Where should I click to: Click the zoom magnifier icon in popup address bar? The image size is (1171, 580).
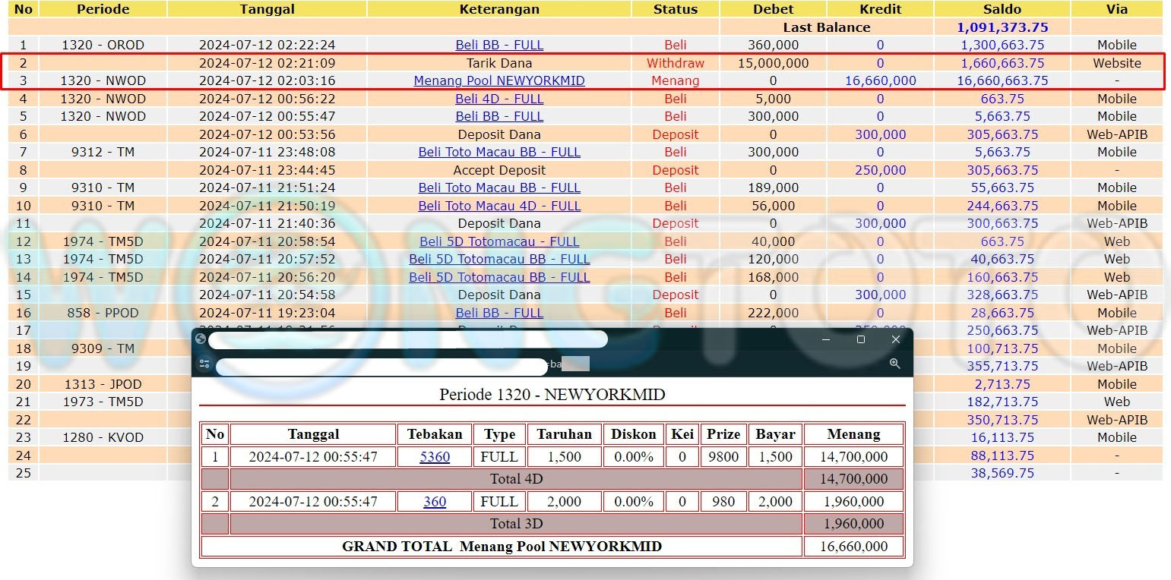click(x=894, y=364)
